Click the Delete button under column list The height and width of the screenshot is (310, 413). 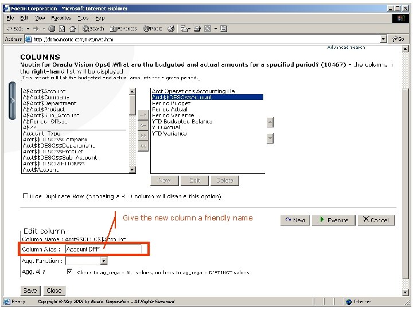click(225, 181)
